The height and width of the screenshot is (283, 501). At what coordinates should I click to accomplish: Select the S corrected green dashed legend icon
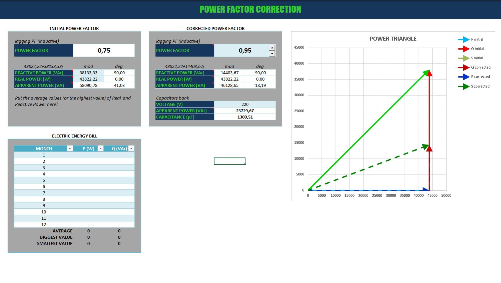point(465,86)
